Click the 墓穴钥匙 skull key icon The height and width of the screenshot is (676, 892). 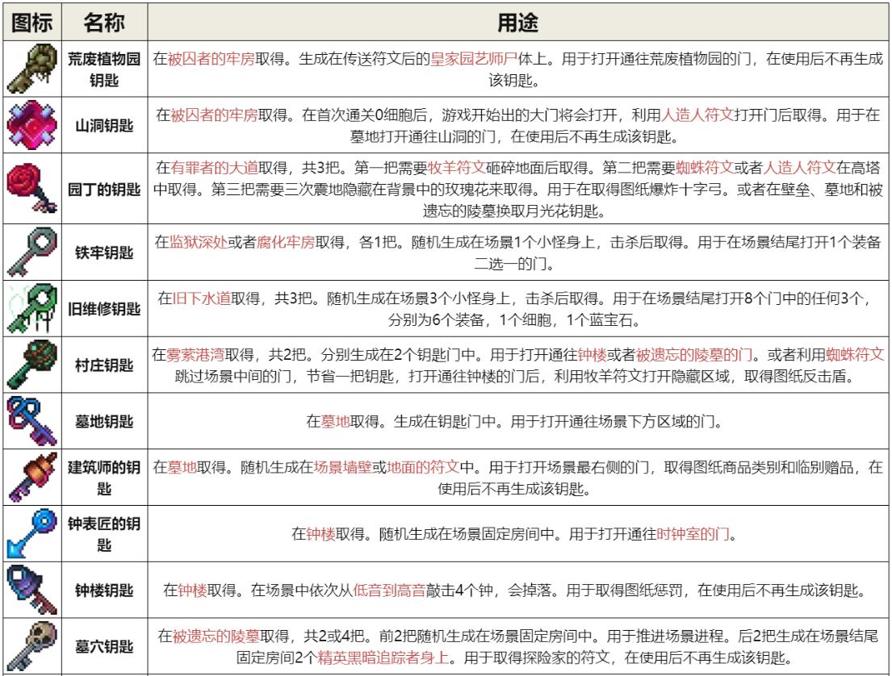tap(31, 646)
